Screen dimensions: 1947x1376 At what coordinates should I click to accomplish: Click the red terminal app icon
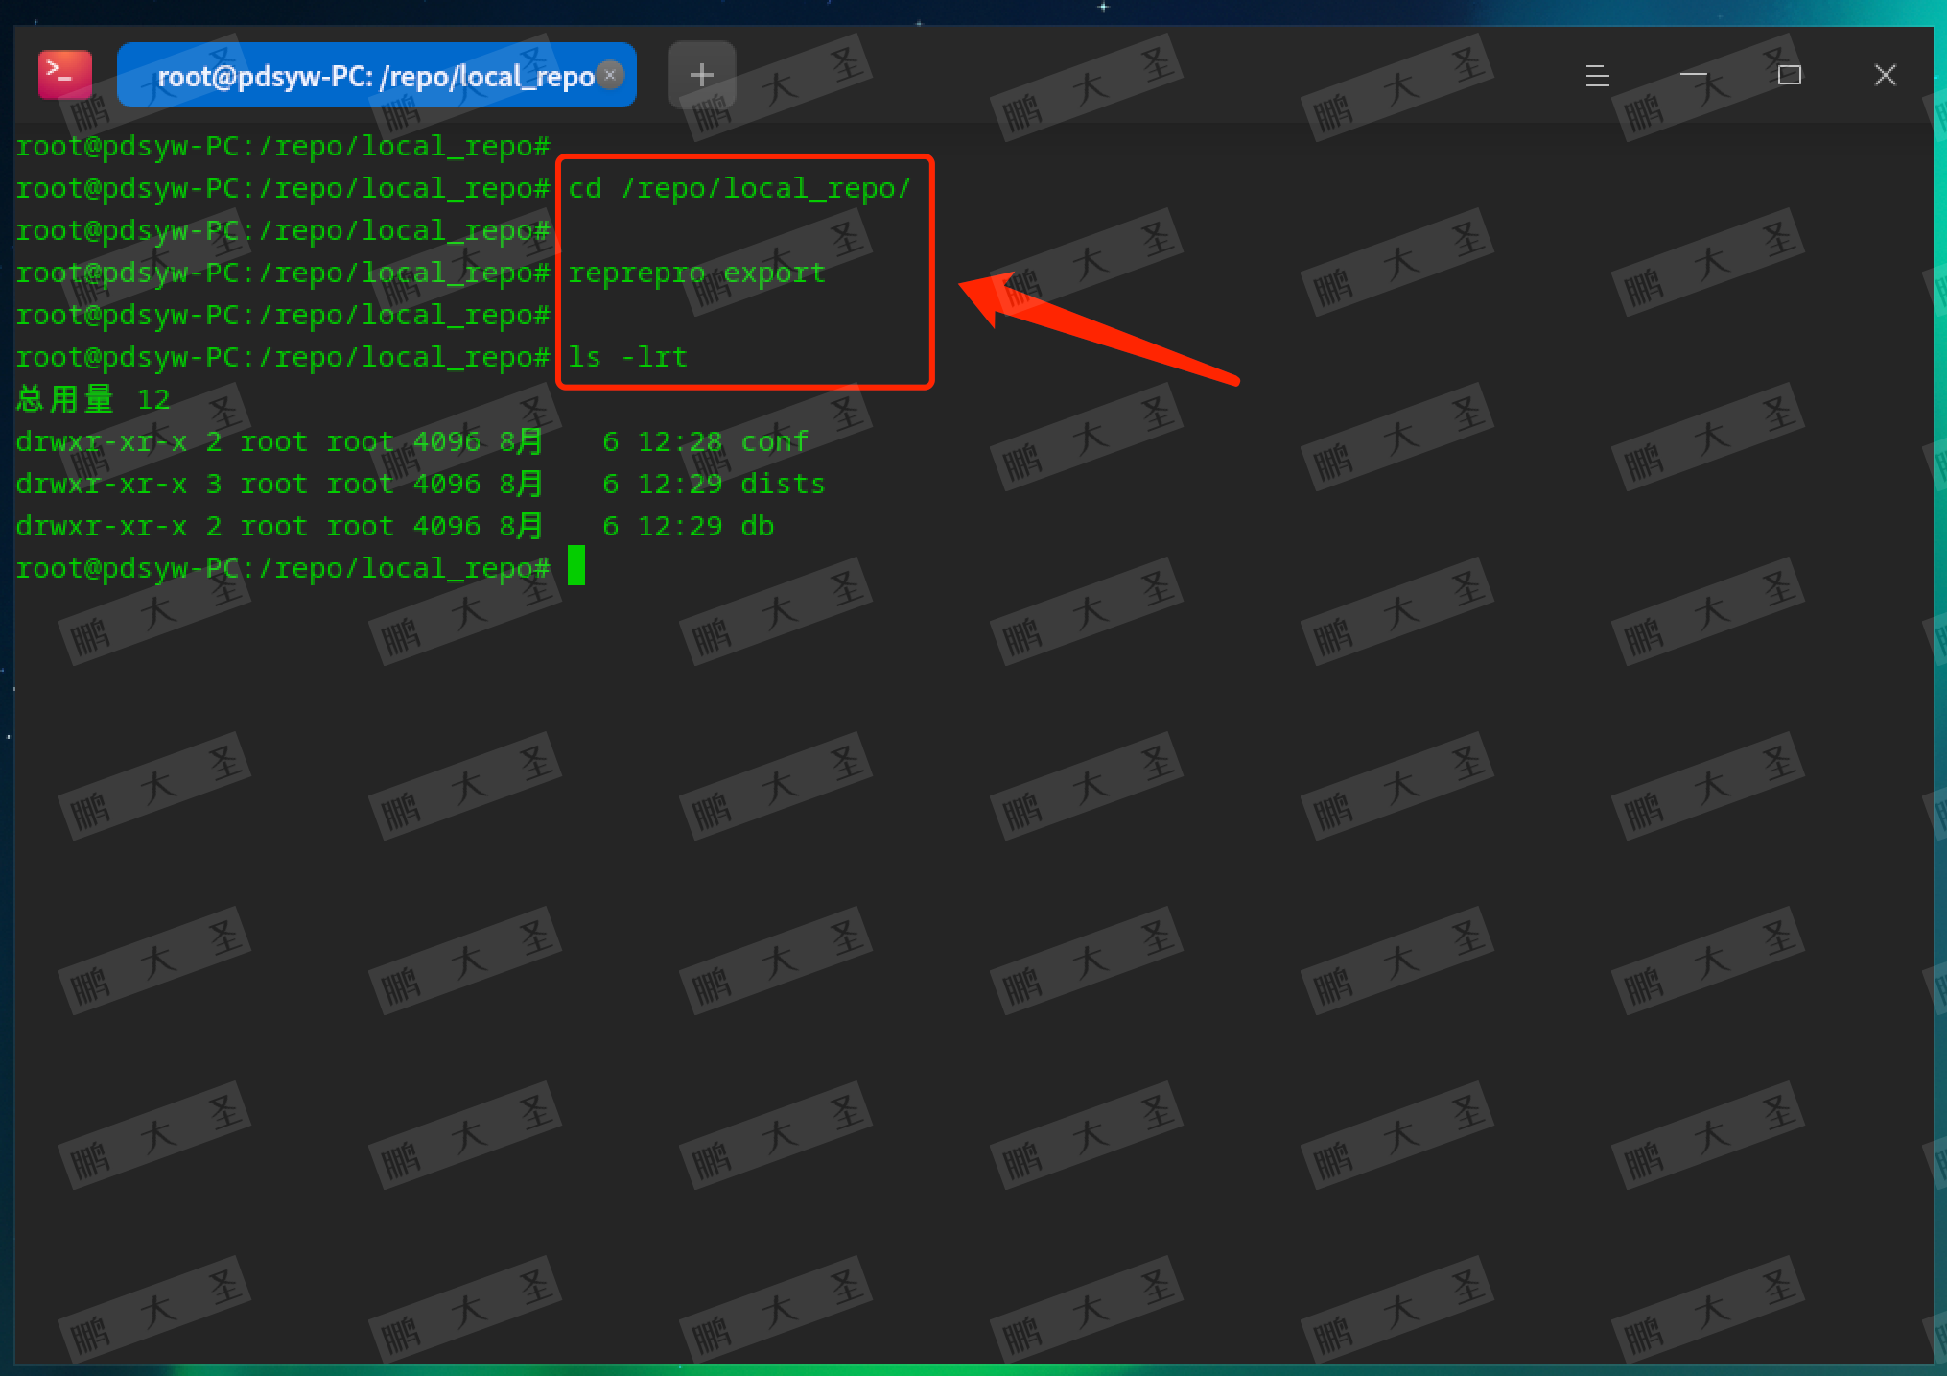[64, 75]
